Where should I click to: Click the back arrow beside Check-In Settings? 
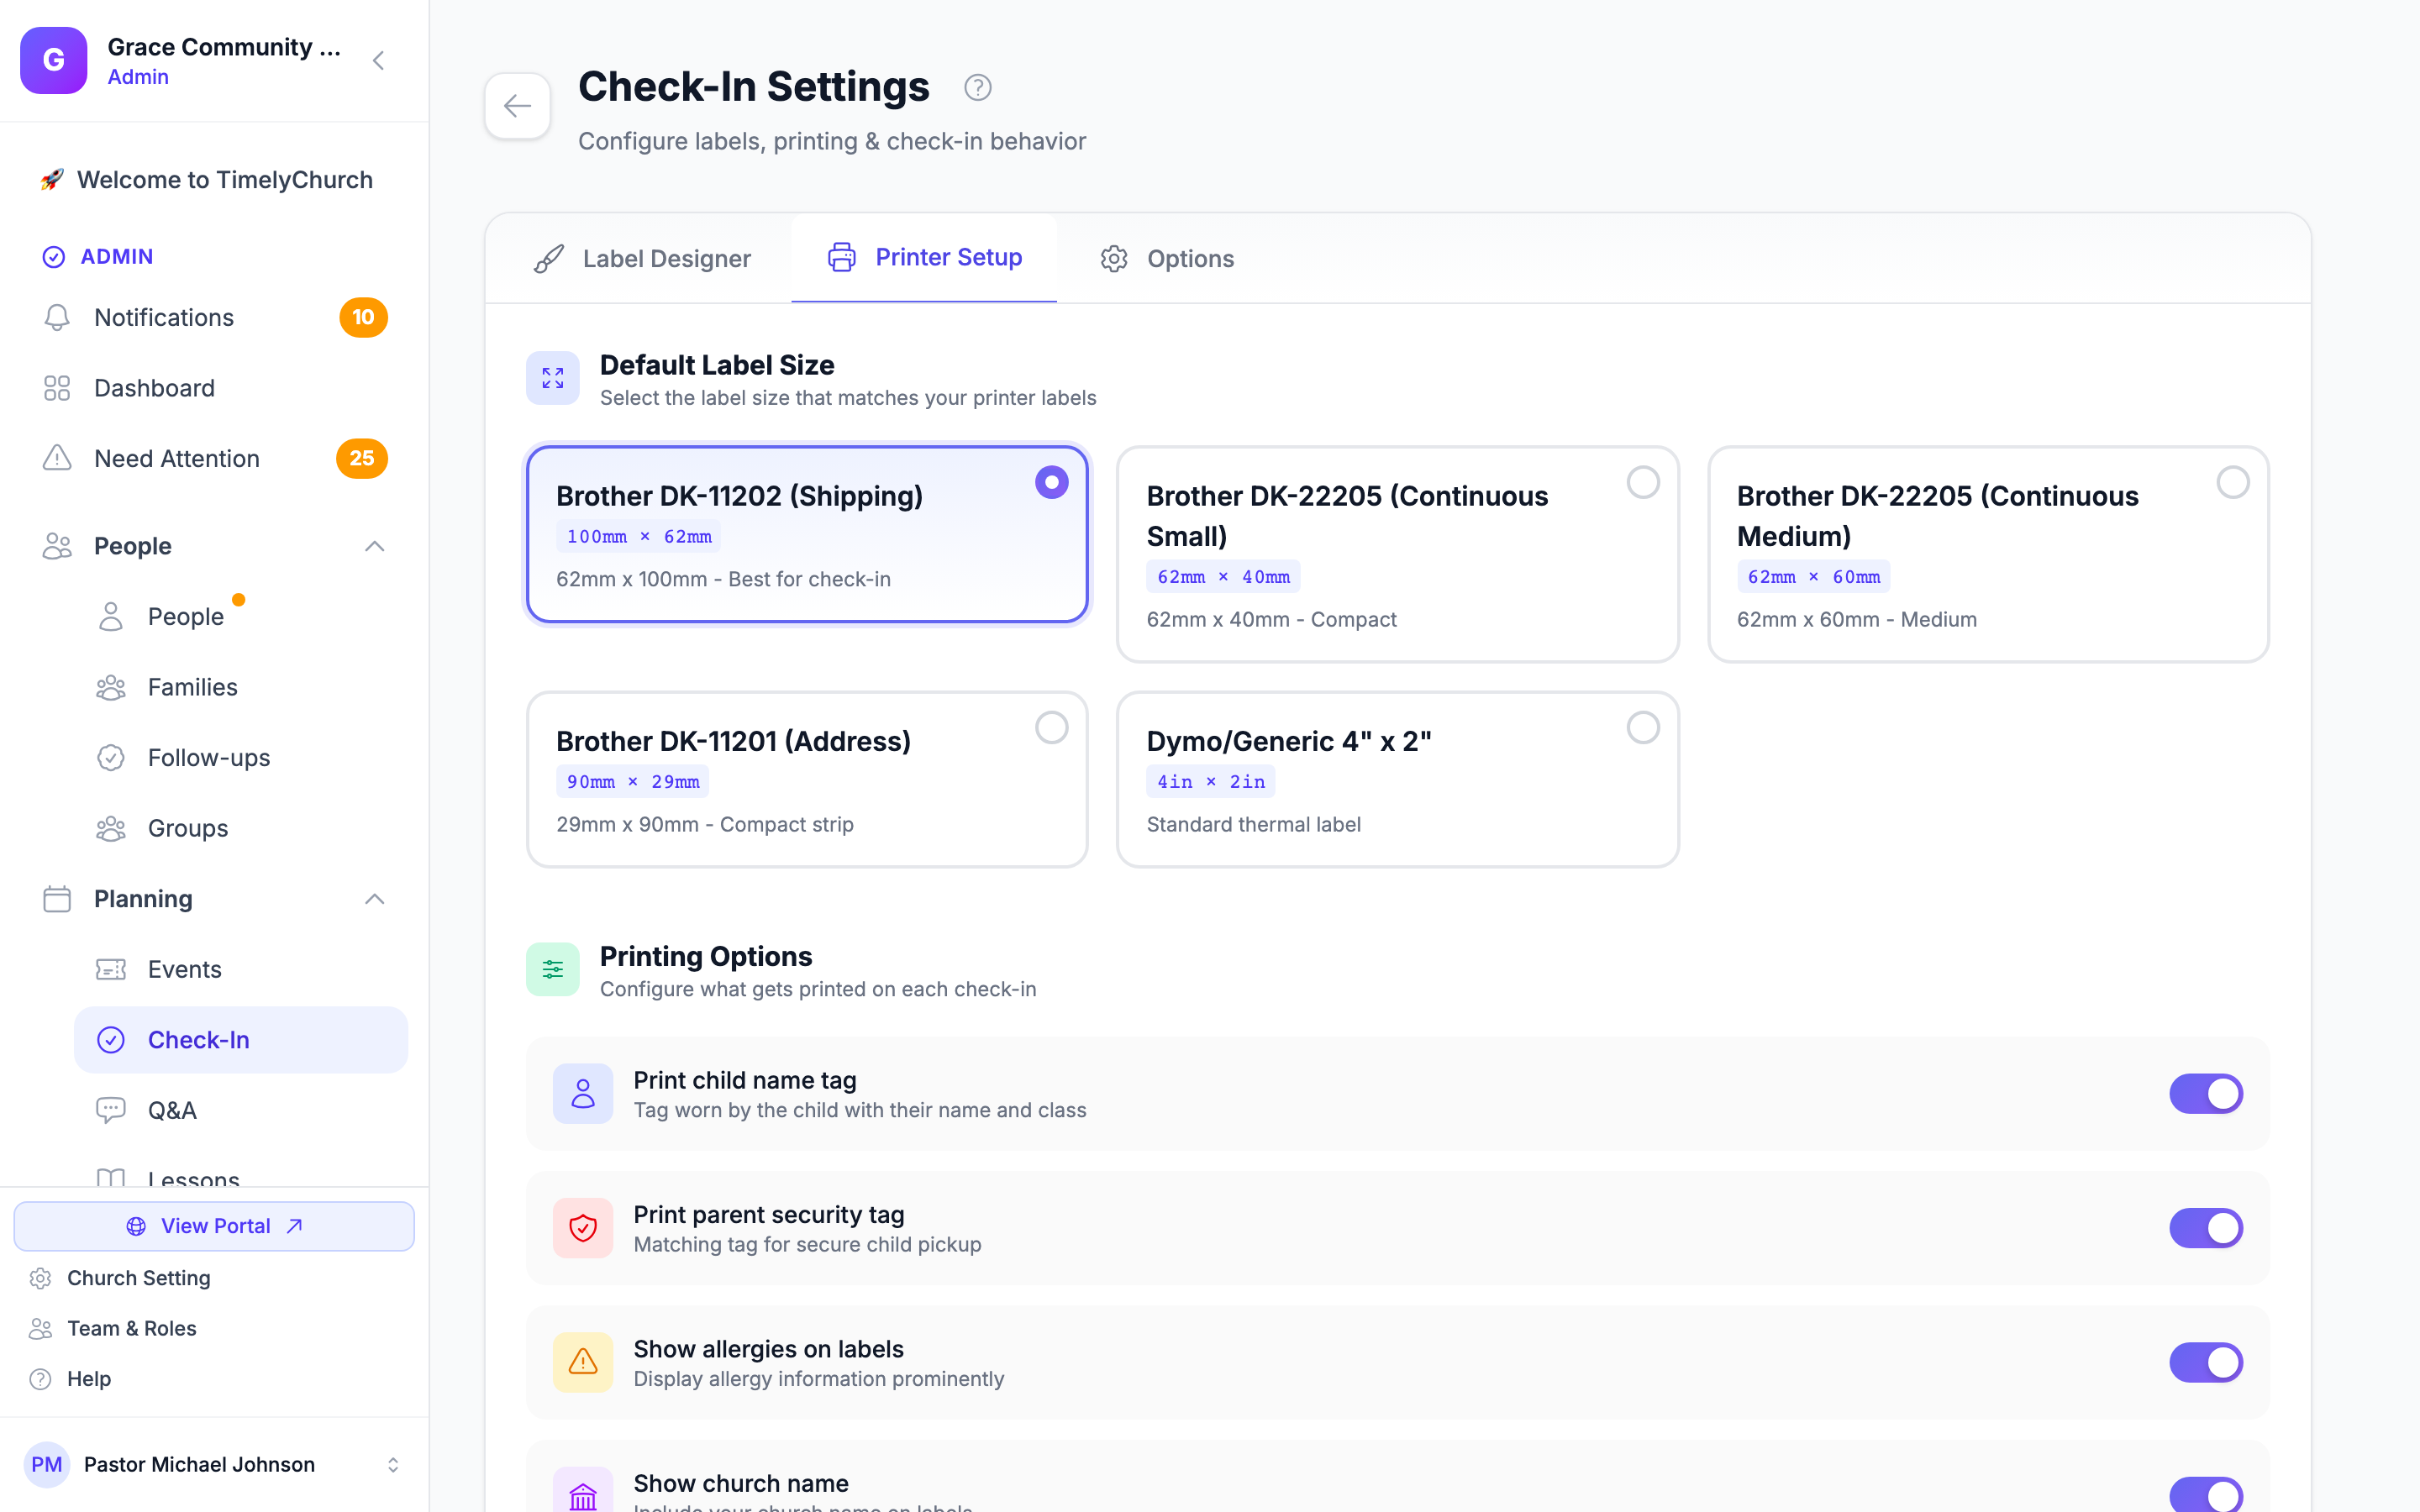[517, 106]
